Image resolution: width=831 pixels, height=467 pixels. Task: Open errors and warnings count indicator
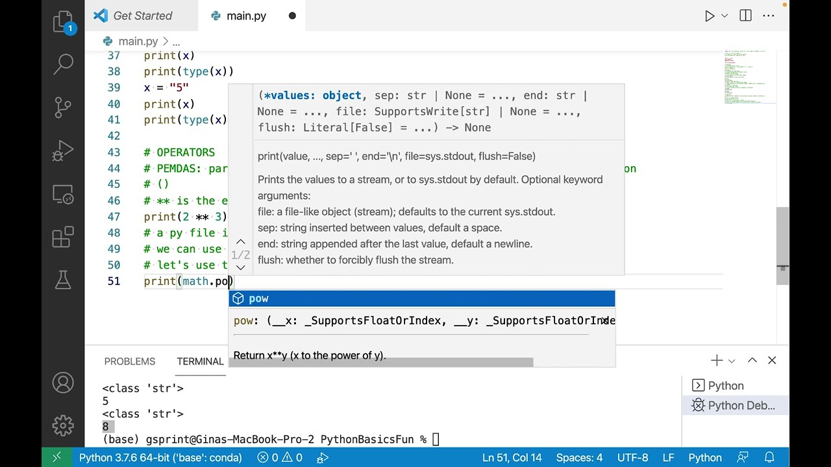[x=280, y=457]
